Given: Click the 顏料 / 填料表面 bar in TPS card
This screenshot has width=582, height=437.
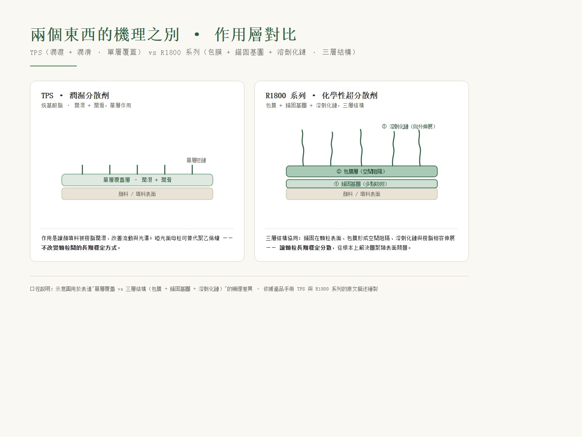Looking at the screenshot, I should coord(137,194).
